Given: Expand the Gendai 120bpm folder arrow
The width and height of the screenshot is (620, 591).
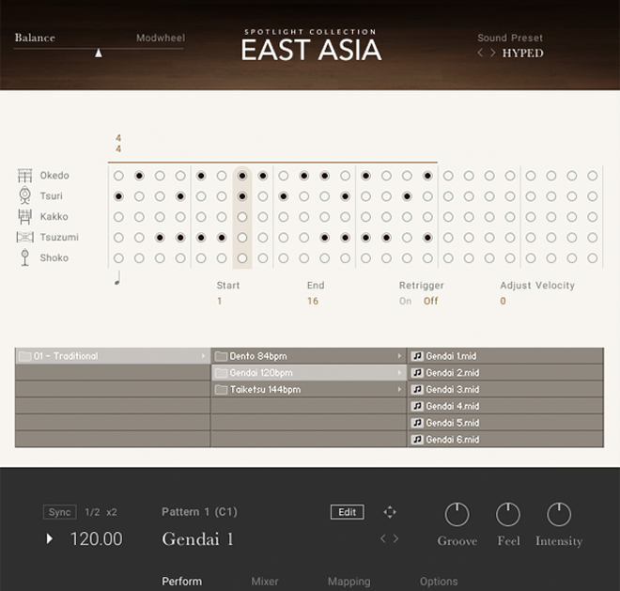Looking at the screenshot, I should click(399, 373).
